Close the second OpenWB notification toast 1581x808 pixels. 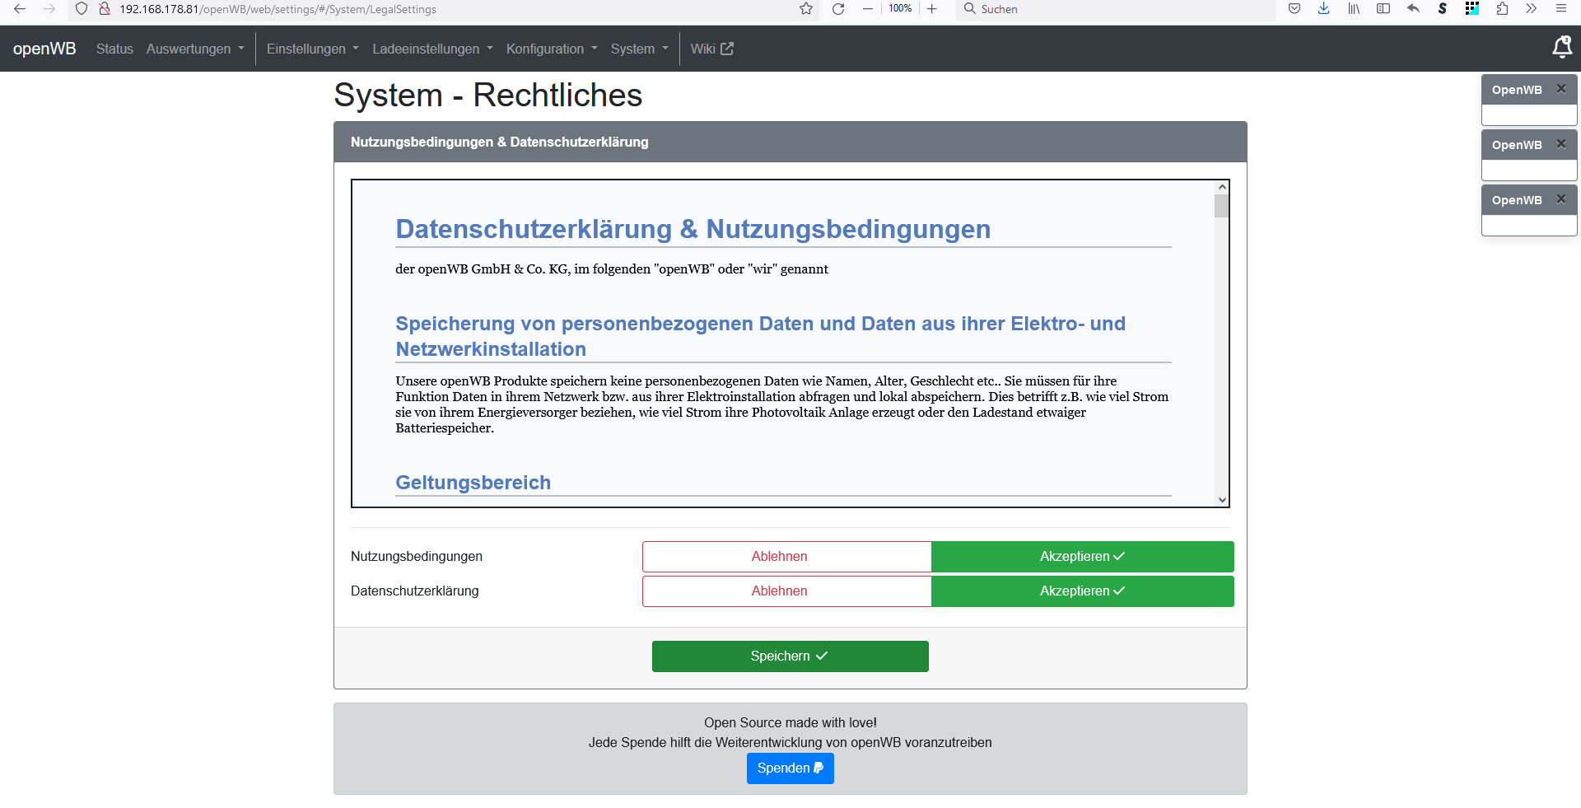pos(1560,144)
